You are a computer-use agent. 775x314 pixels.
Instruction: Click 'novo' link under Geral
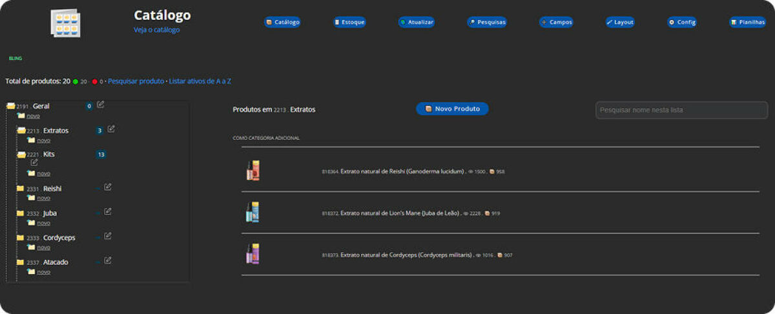[33, 116]
